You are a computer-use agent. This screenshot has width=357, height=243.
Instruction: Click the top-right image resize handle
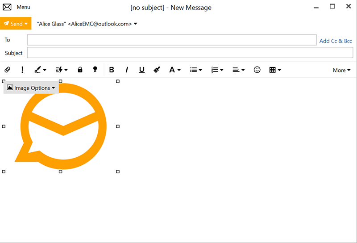point(118,81)
